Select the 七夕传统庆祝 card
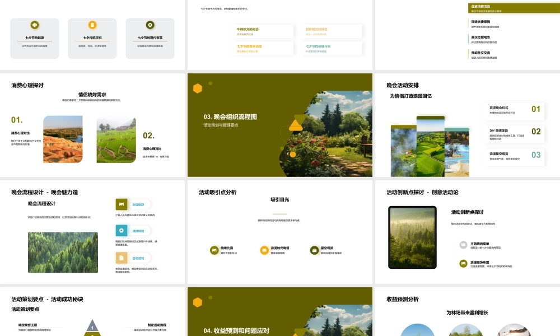This screenshot has width=560, height=336. [x=92, y=38]
